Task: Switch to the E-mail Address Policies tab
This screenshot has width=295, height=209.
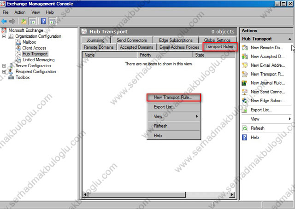Action: coord(179,47)
